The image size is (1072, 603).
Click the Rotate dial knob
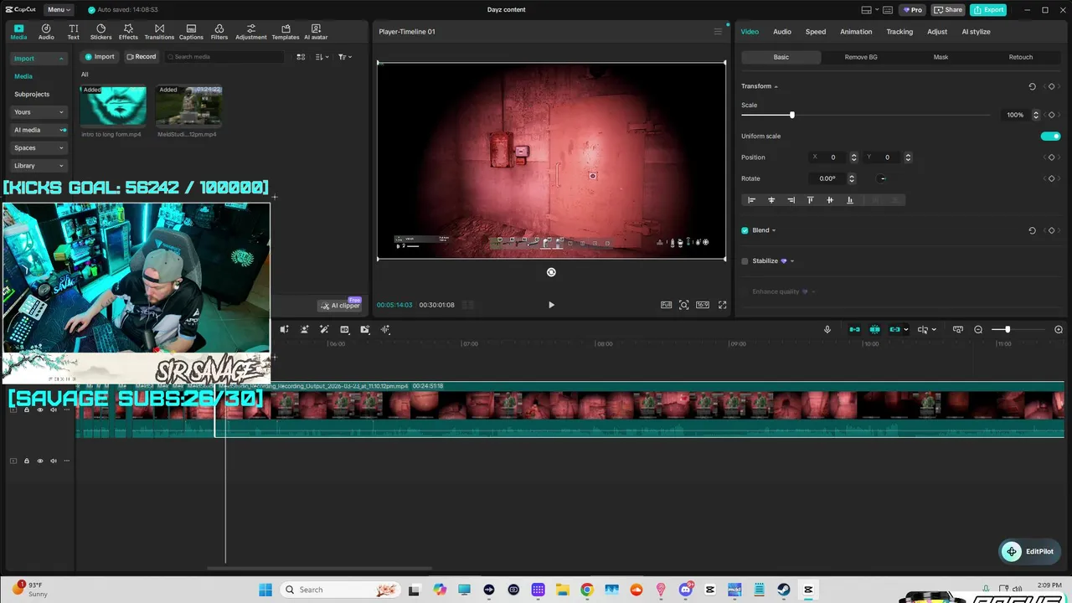pos(882,178)
